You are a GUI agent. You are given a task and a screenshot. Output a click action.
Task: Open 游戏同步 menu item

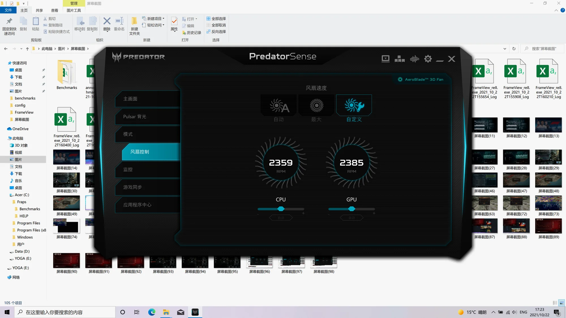coord(148,187)
